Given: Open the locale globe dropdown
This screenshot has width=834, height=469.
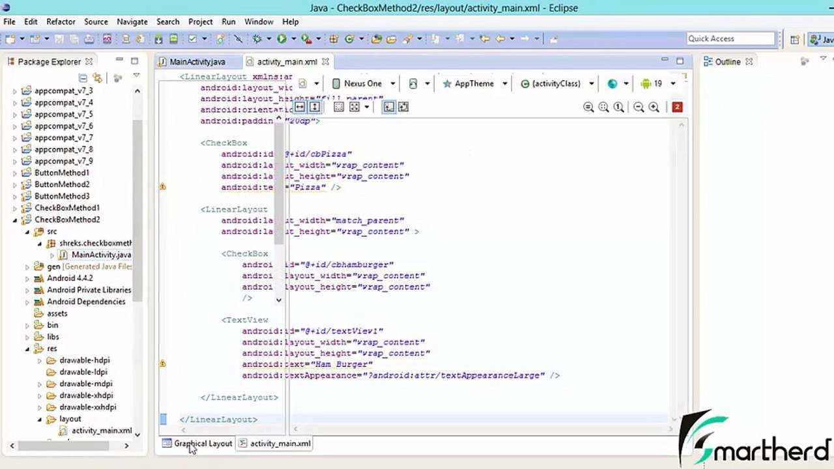Looking at the screenshot, I should (618, 83).
